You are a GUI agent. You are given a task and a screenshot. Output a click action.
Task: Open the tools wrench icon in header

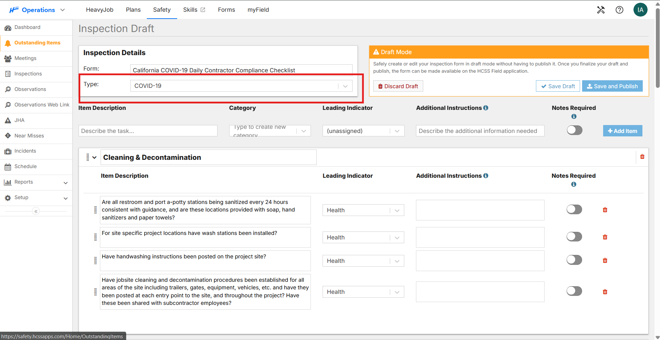pyautogui.click(x=601, y=10)
